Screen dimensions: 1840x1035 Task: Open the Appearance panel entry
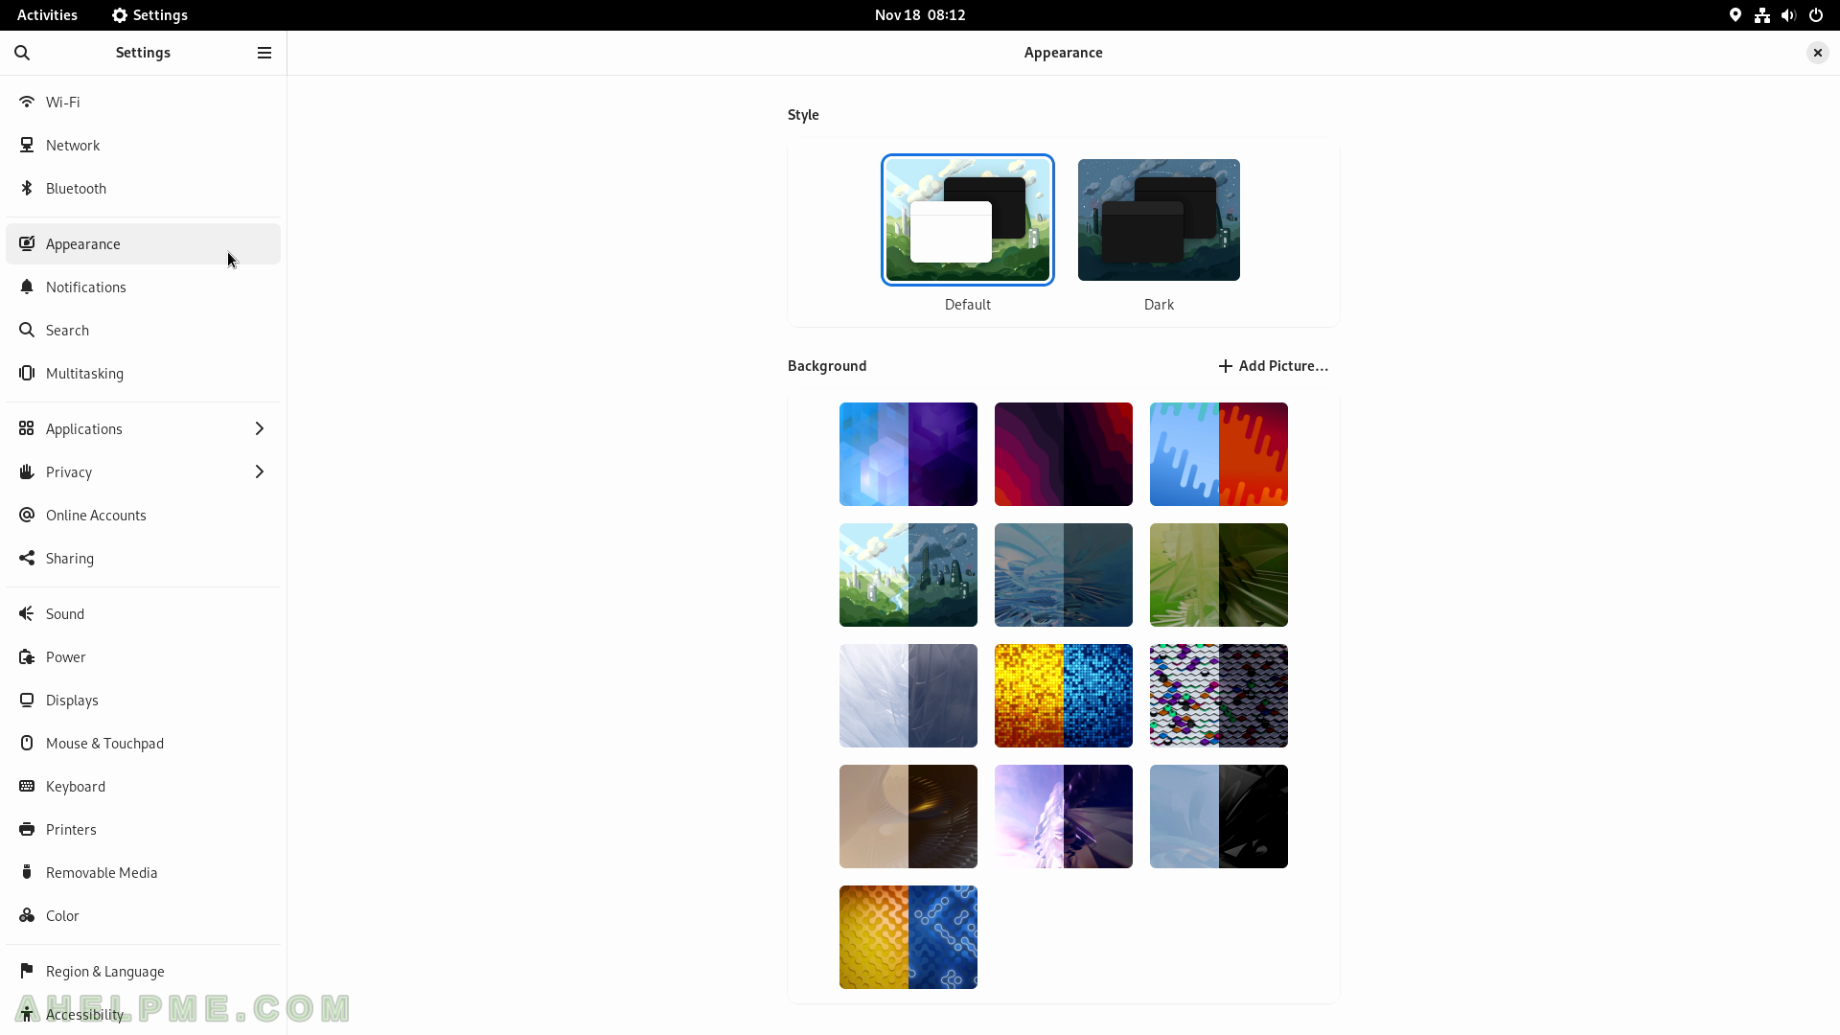(x=143, y=243)
